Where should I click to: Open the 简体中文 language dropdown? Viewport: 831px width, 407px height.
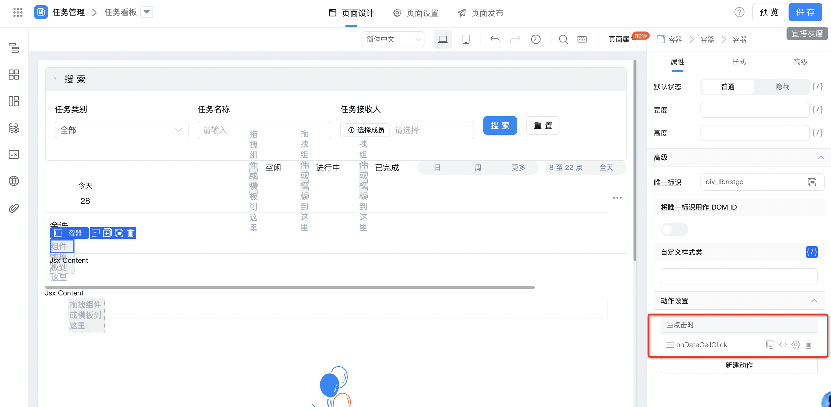pyautogui.click(x=393, y=39)
